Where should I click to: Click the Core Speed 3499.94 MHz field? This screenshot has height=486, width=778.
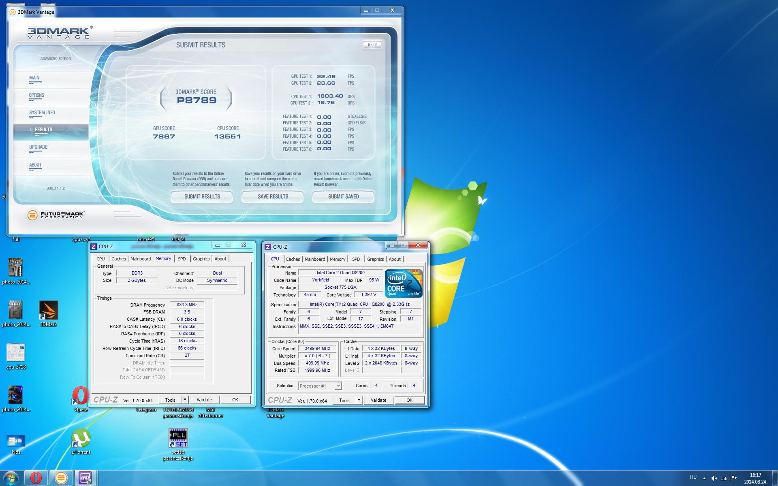coord(317,349)
